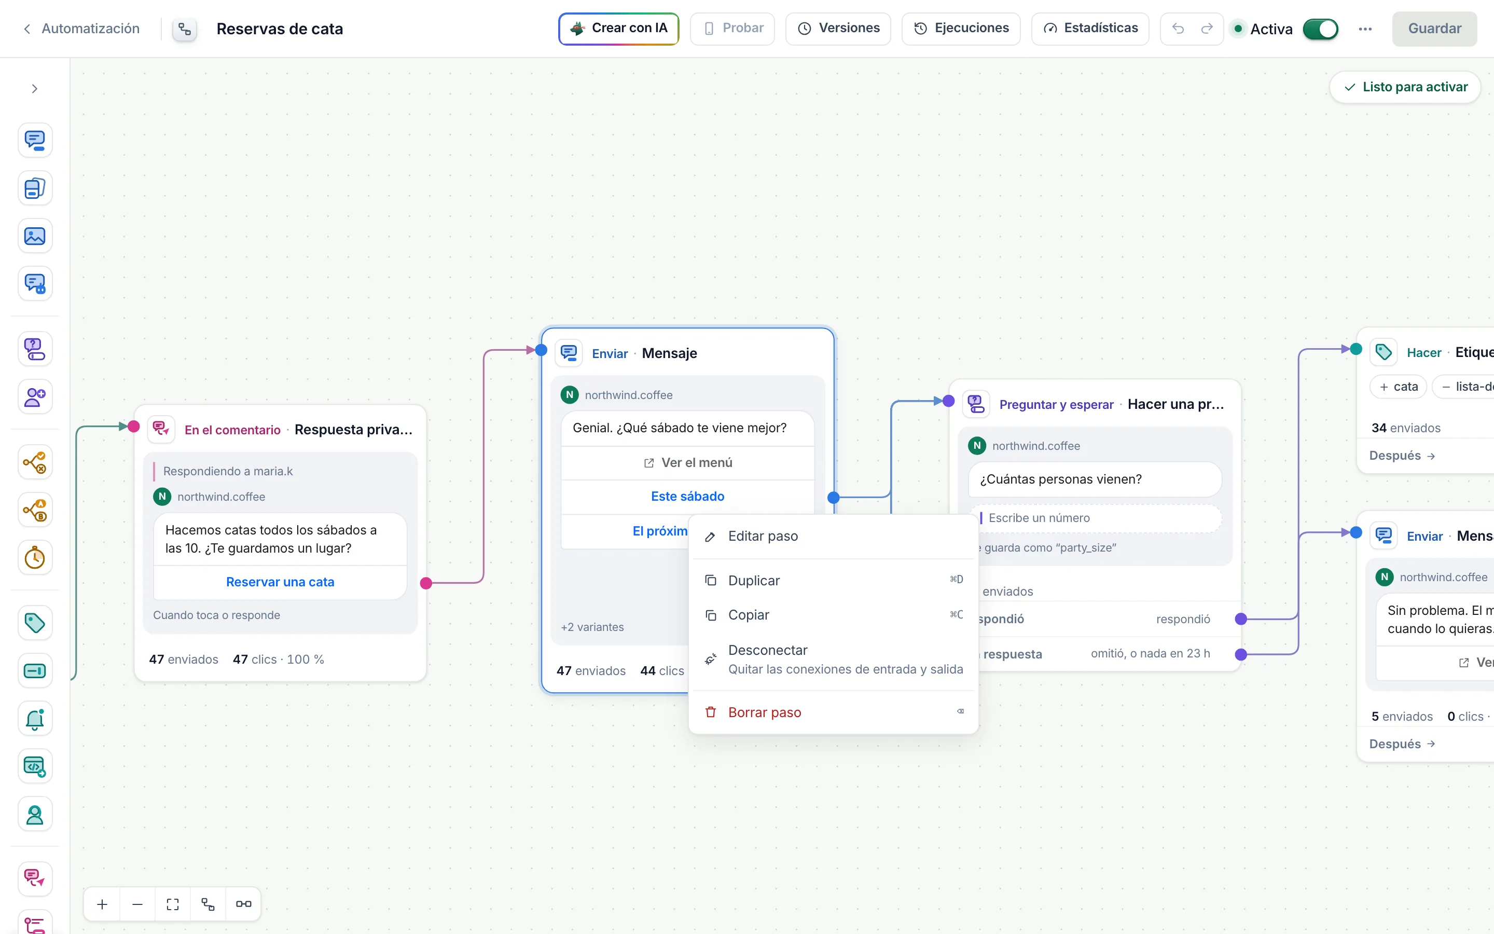Choose Desconectar in the context menu
This screenshot has width=1494, height=934.
click(x=833, y=659)
